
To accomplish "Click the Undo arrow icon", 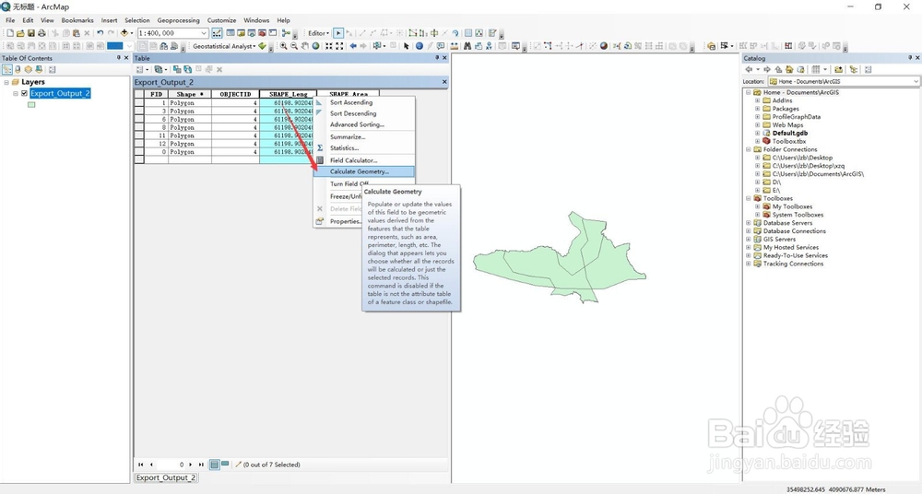I will [100, 33].
